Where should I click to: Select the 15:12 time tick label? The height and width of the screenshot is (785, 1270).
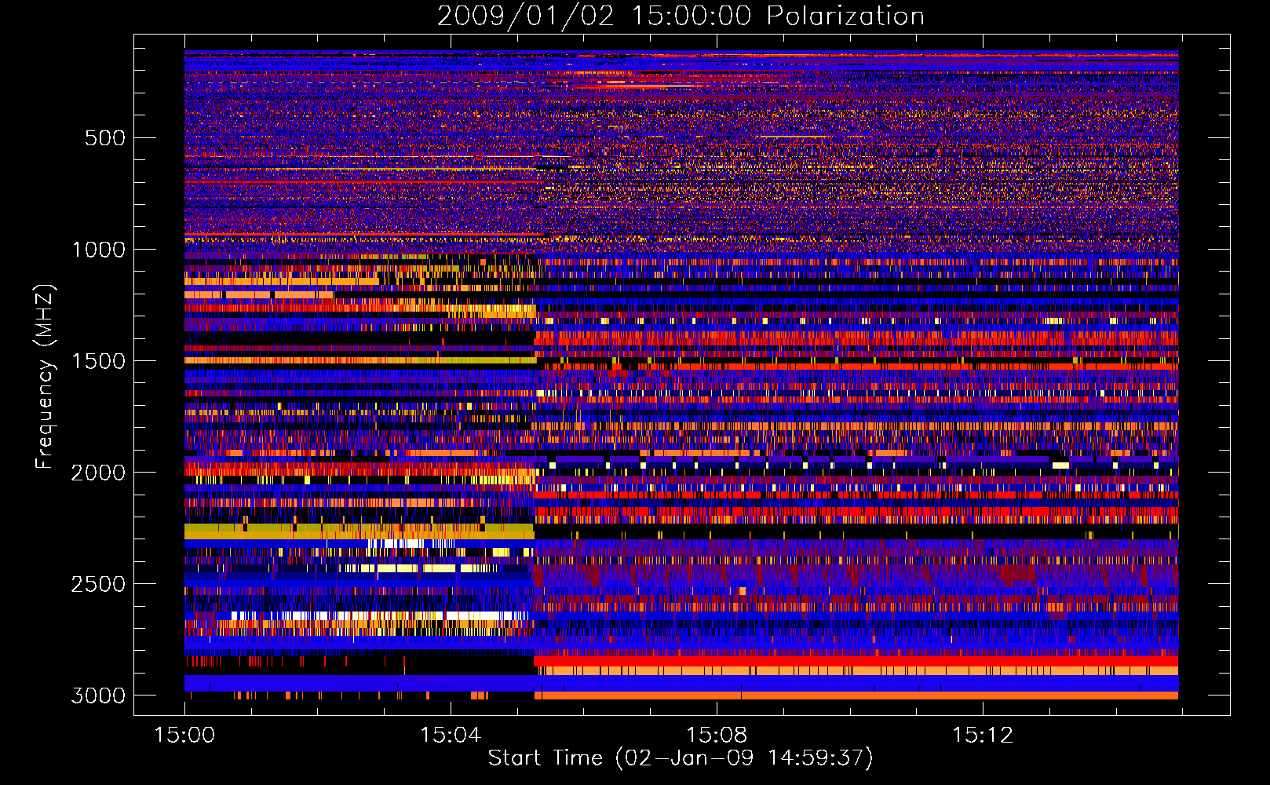tap(983, 736)
